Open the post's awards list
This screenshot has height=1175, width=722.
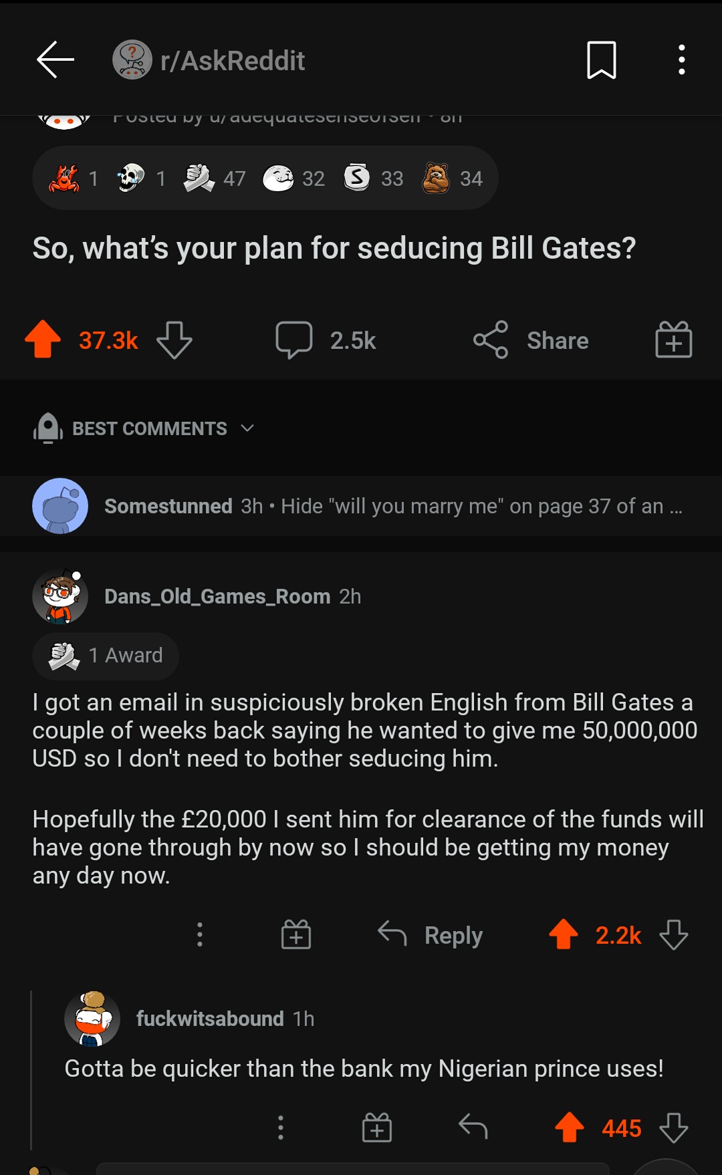click(x=265, y=178)
